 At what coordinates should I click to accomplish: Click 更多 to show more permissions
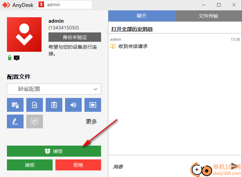[x=91, y=121]
